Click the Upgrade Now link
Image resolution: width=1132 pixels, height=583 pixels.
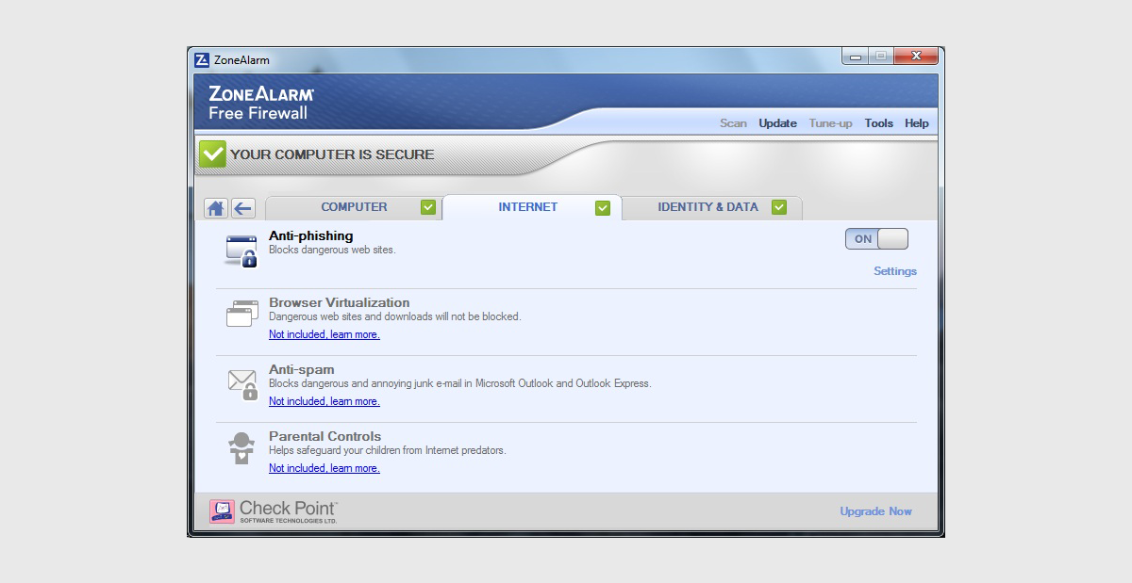click(876, 511)
